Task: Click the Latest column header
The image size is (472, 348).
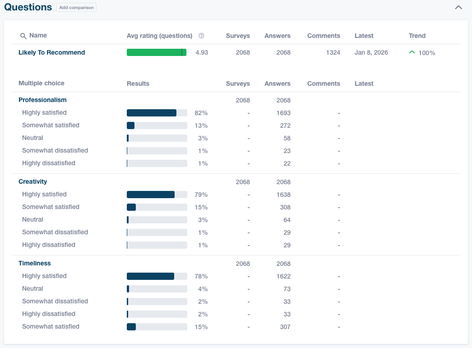Action: tap(364, 35)
